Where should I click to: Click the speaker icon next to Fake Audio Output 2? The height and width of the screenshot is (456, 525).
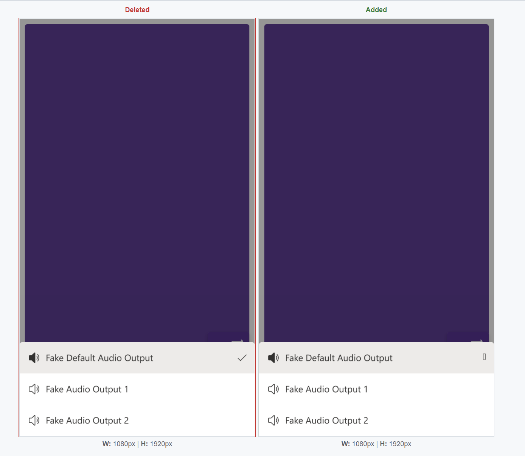[x=34, y=420]
